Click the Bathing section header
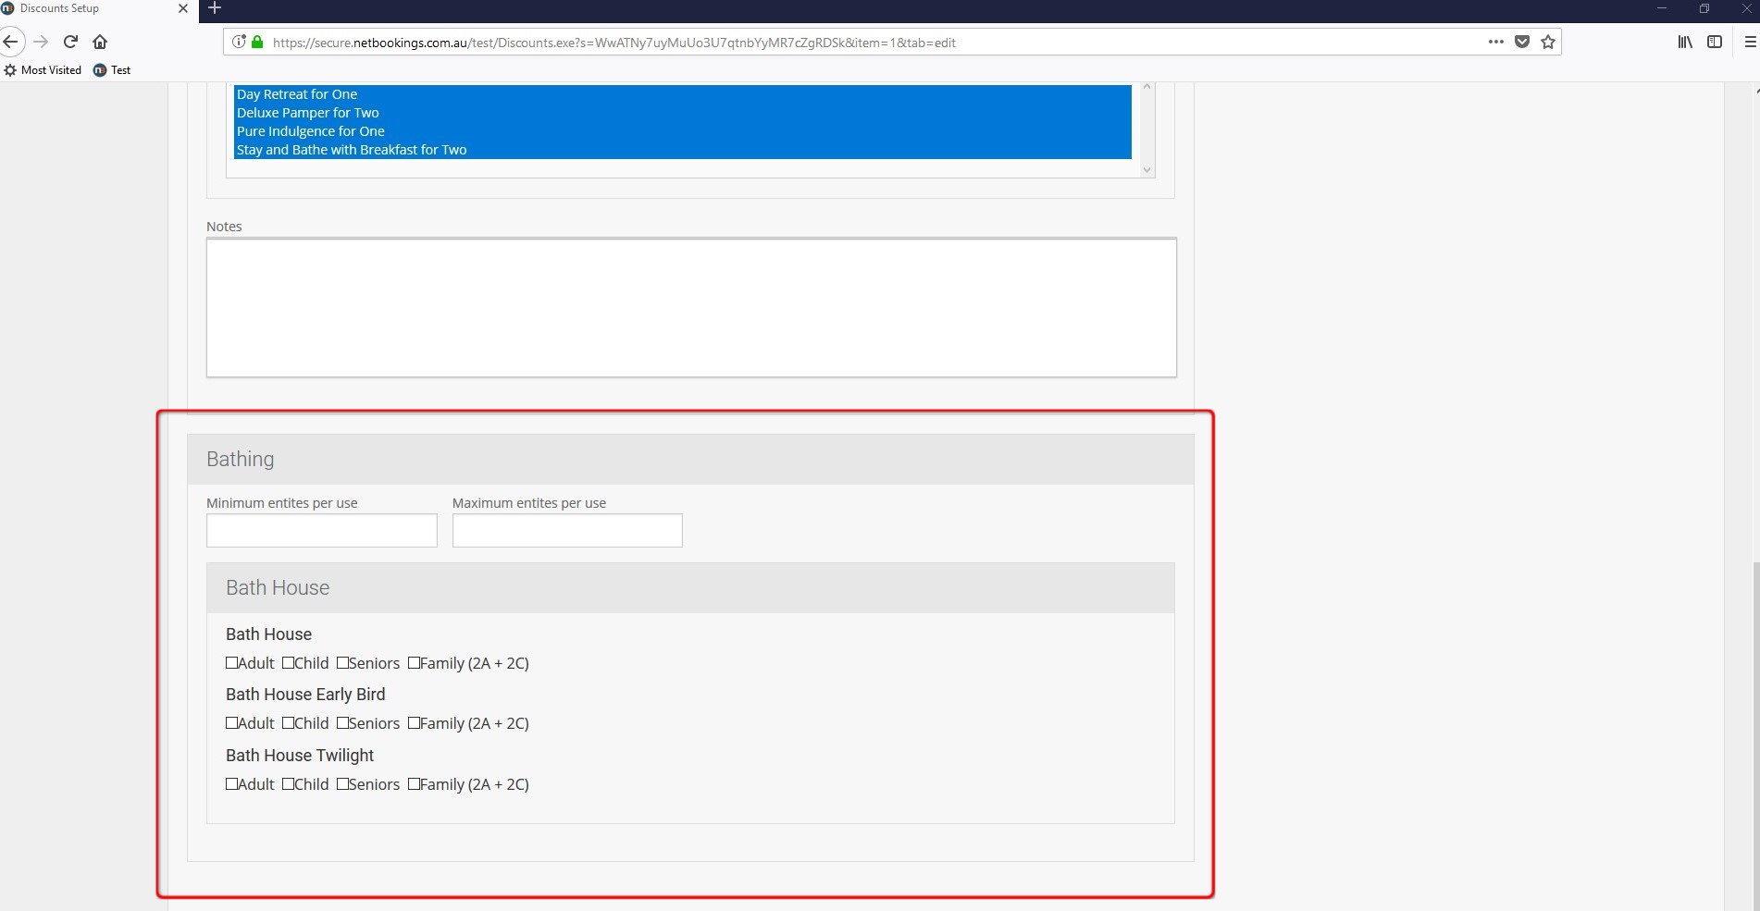 pos(690,460)
